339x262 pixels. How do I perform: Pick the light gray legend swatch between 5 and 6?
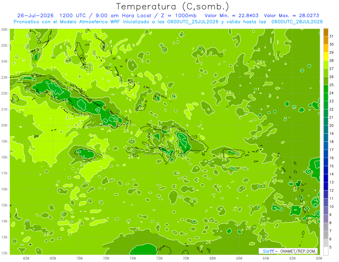[x=326, y=243]
